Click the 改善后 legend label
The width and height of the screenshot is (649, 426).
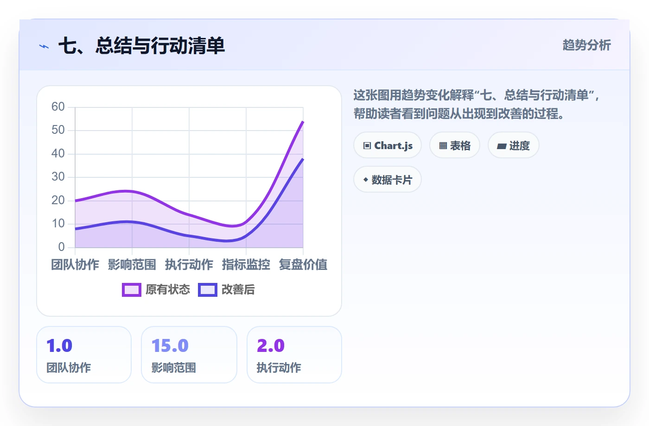pos(238,290)
